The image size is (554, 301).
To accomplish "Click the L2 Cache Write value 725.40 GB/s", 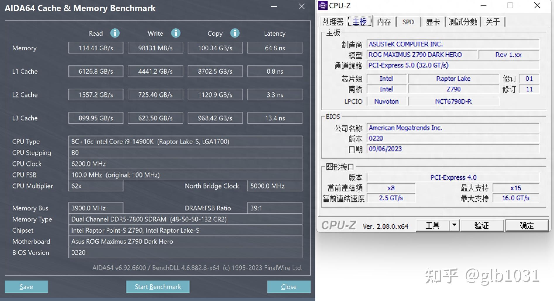I will tap(156, 95).
